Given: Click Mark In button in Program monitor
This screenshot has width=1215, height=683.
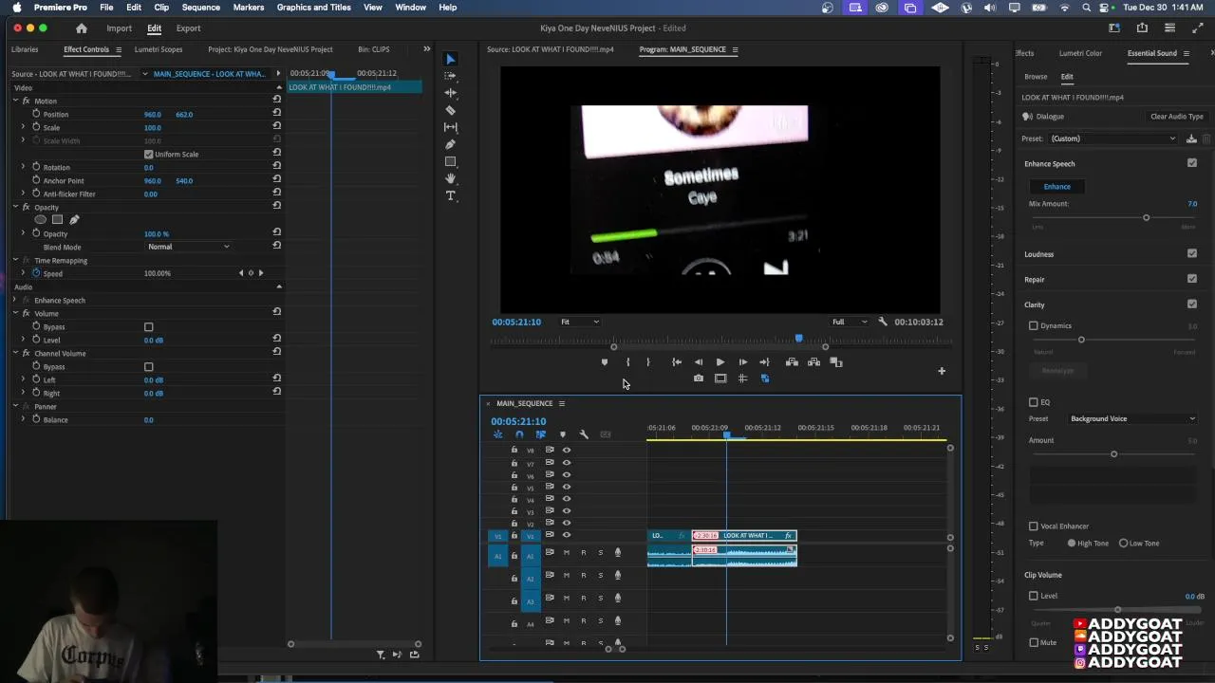Looking at the screenshot, I should pyautogui.click(x=627, y=362).
